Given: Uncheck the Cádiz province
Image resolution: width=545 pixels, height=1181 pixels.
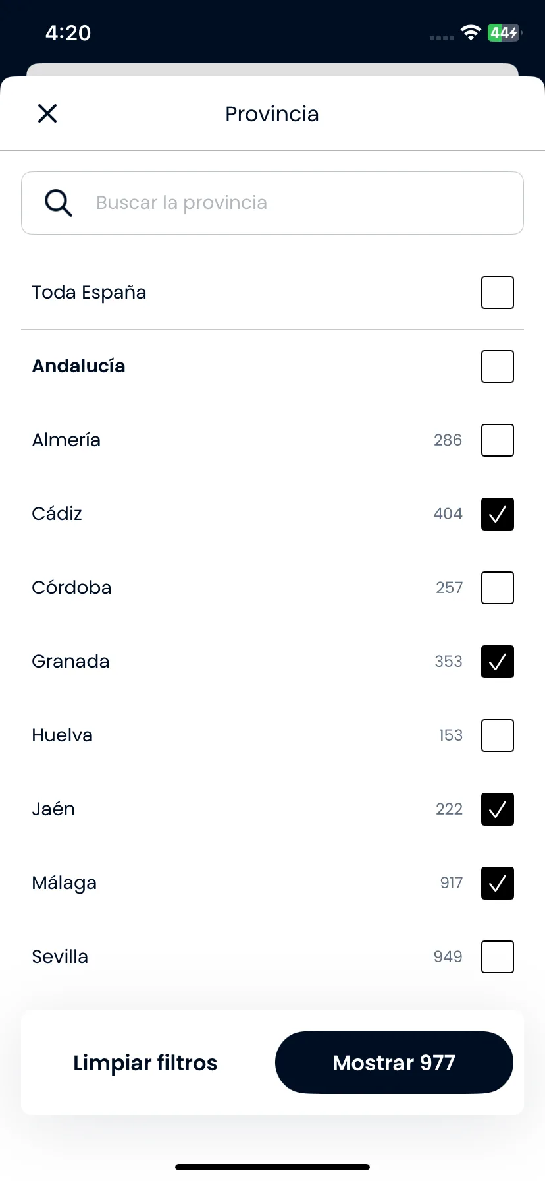Looking at the screenshot, I should tap(498, 514).
